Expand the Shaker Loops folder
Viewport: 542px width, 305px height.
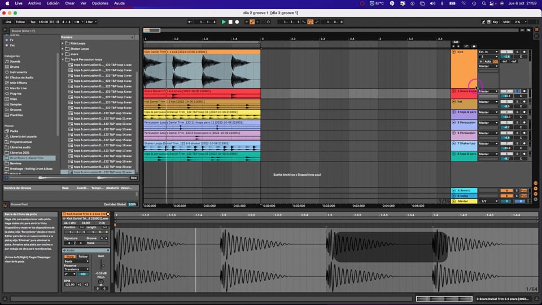point(63,49)
